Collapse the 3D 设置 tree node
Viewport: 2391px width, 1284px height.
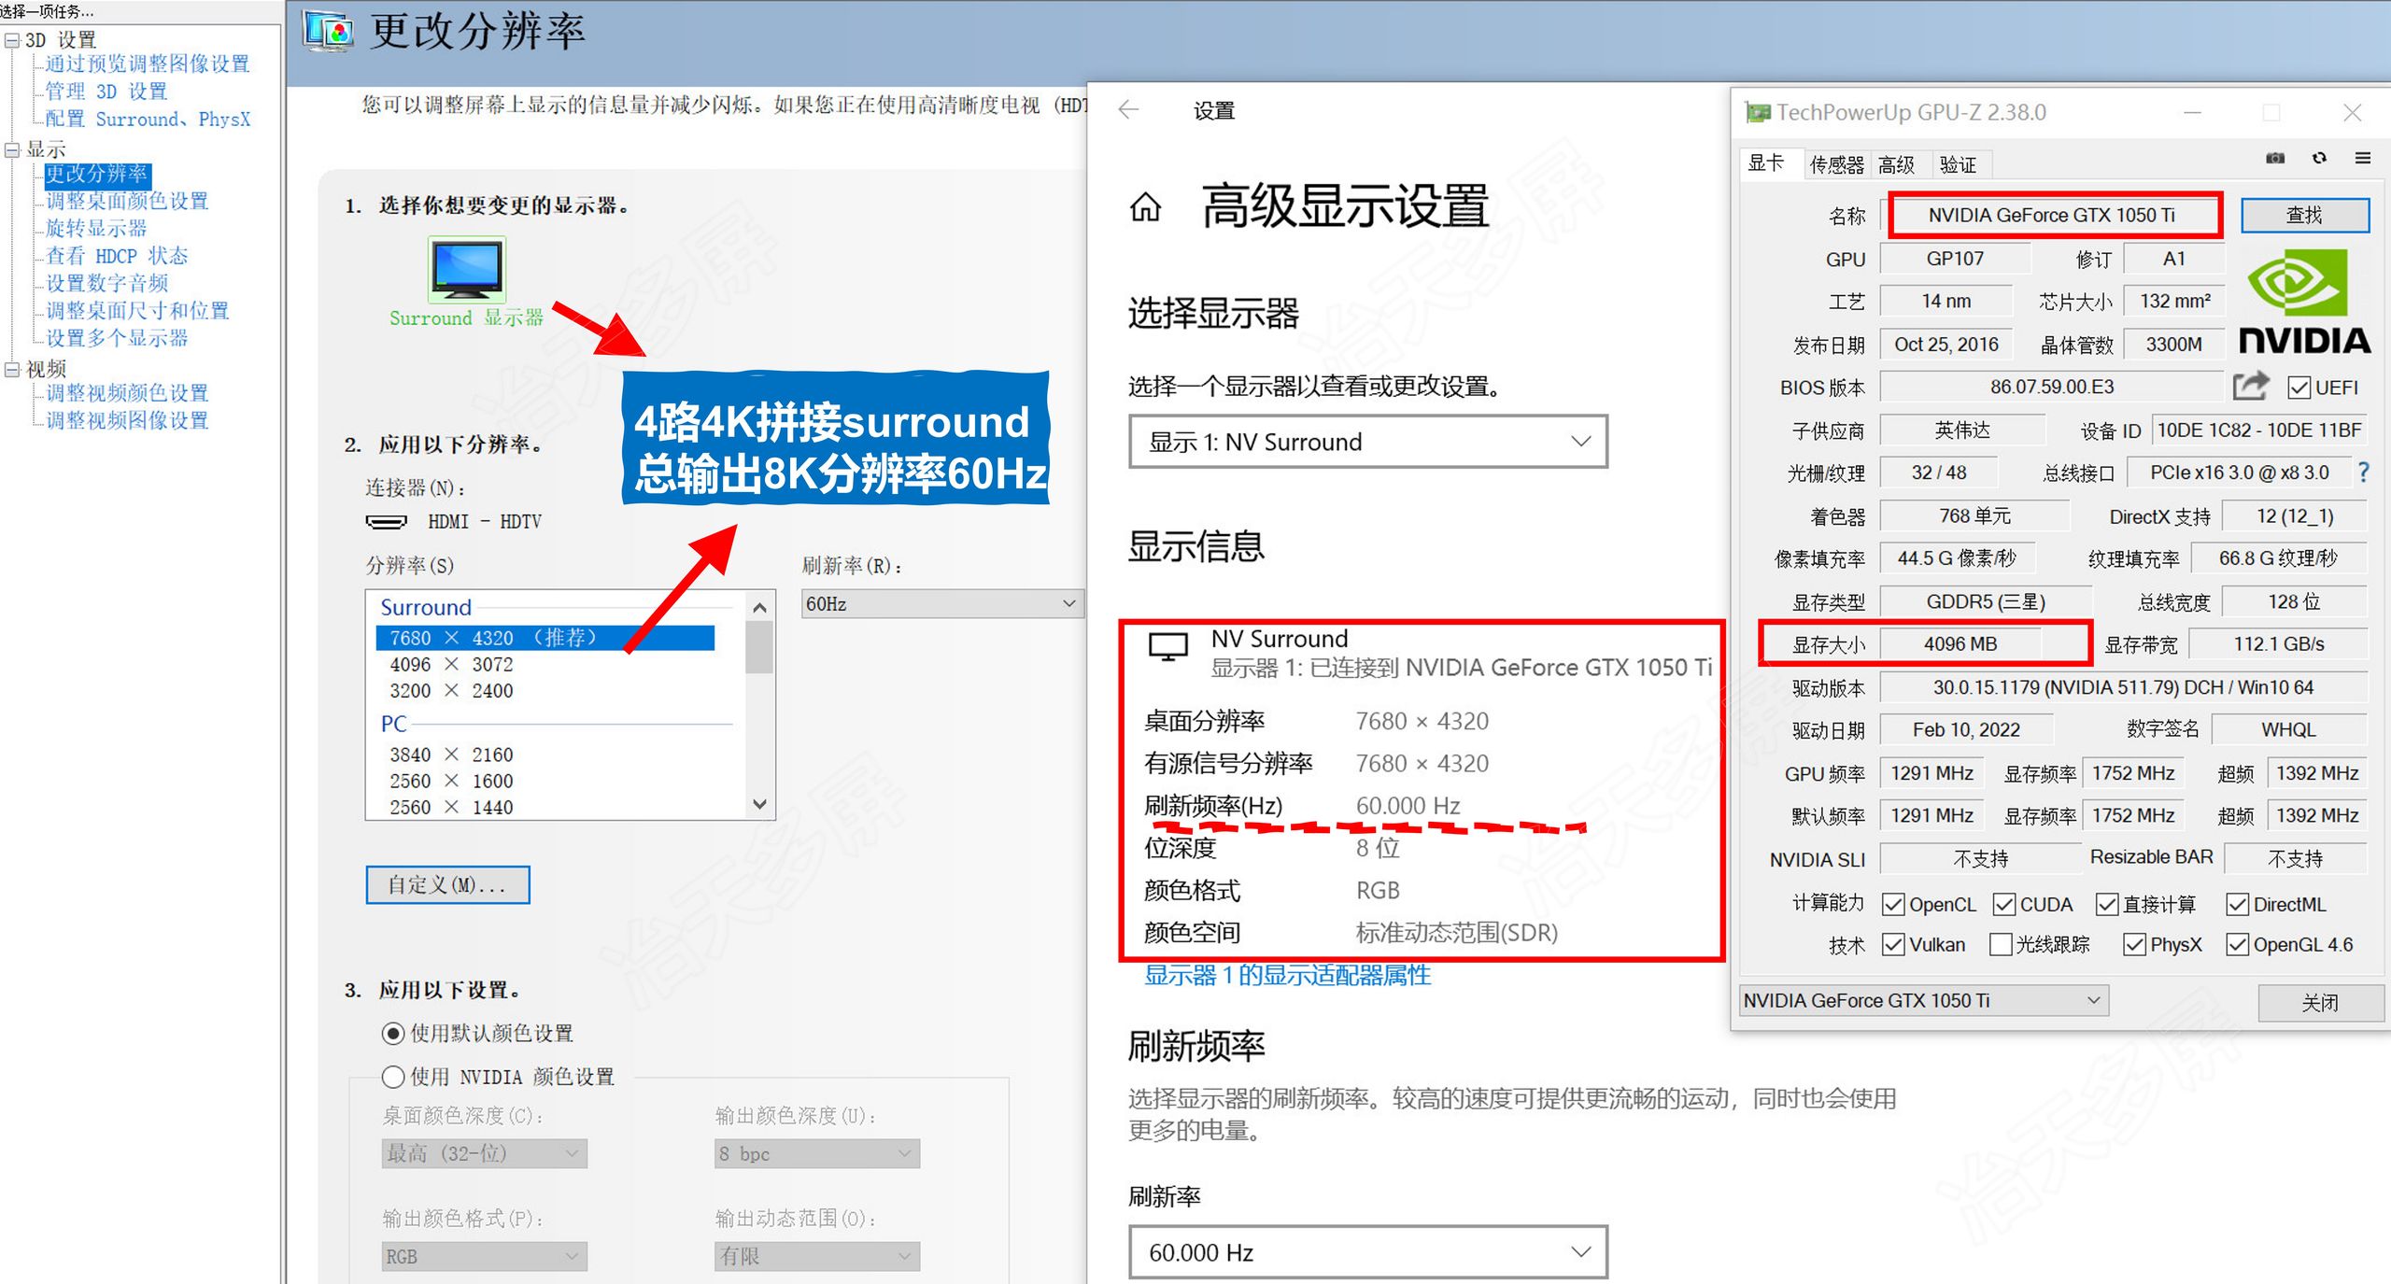point(12,40)
